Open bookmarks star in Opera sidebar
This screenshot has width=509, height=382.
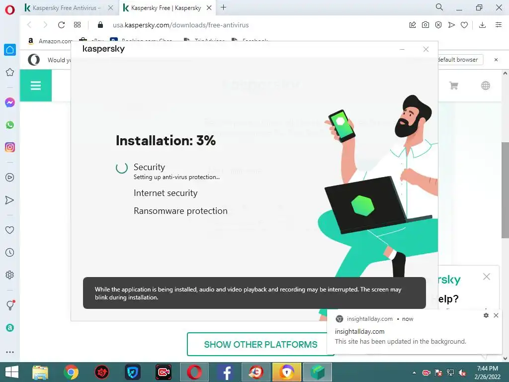(x=10, y=72)
